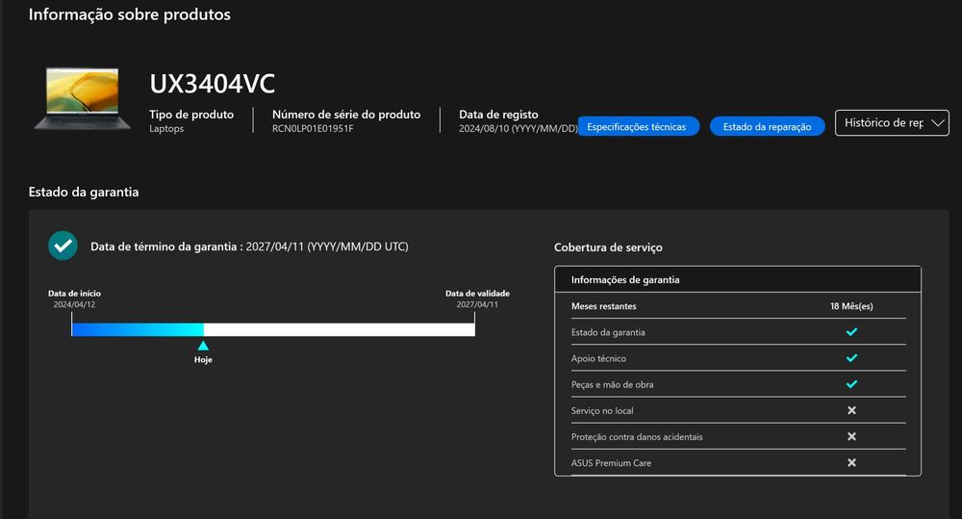Click the Data de registo label
This screenshot has height=519, width=962.
click(x=498, y=115)
